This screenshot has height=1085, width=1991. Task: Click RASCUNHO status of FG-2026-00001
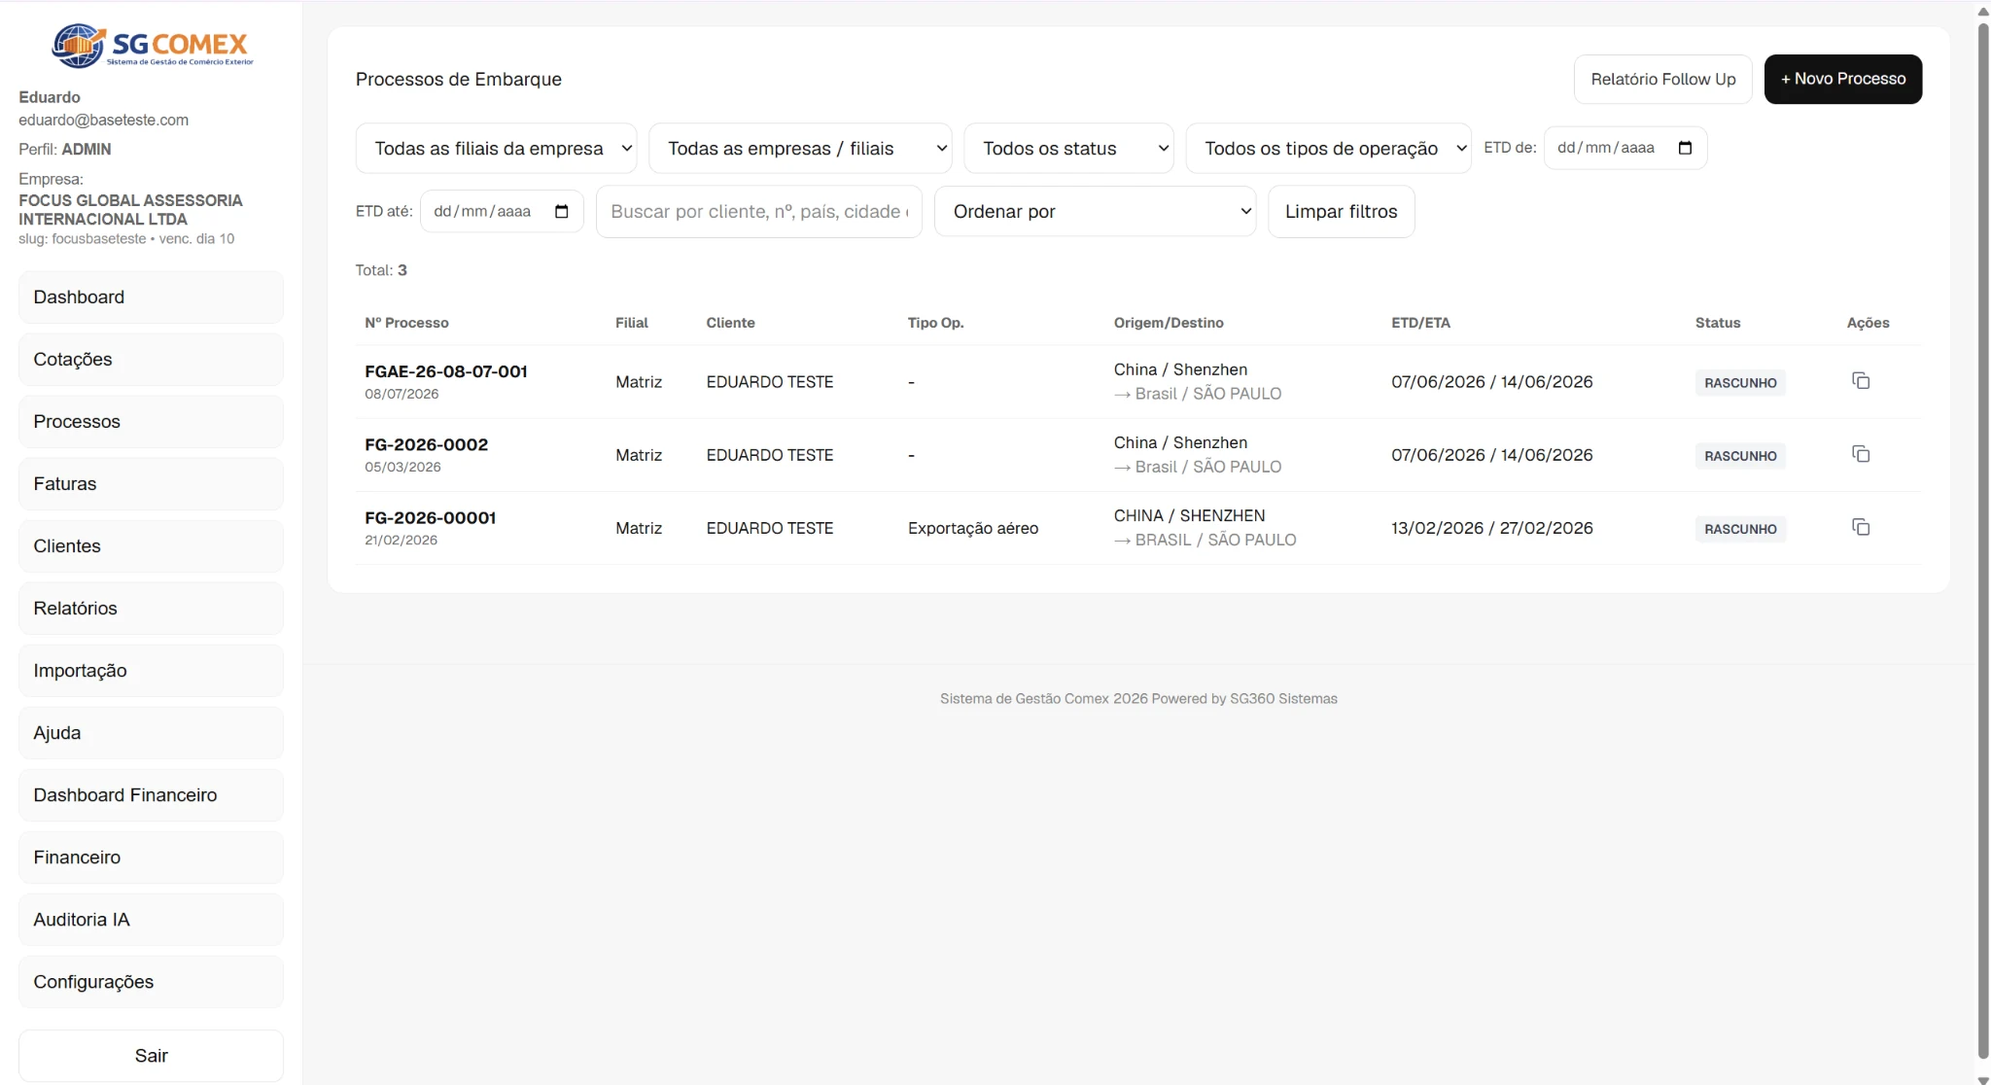pos(1740,528)
